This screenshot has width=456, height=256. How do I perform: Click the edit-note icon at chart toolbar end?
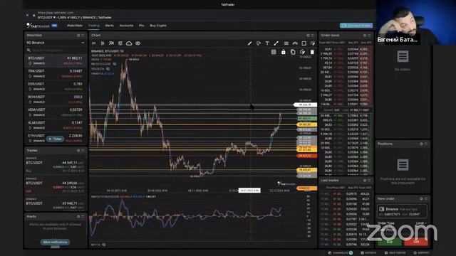(313, 43)
